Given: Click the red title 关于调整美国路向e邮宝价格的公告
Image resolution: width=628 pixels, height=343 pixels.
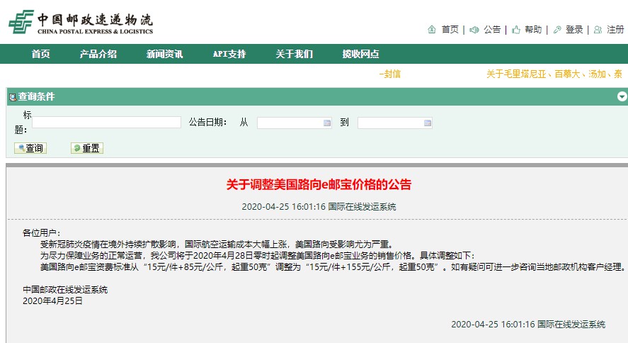Looking at the screenshot, I should (x=319, y=184).
